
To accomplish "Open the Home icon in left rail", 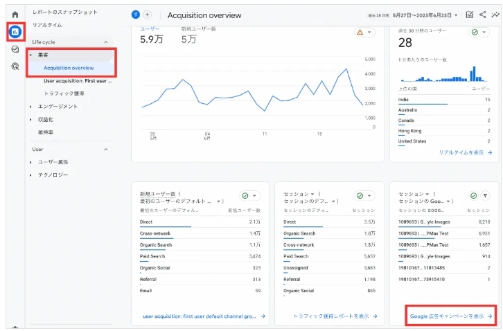I will click(x=15, y=15).
